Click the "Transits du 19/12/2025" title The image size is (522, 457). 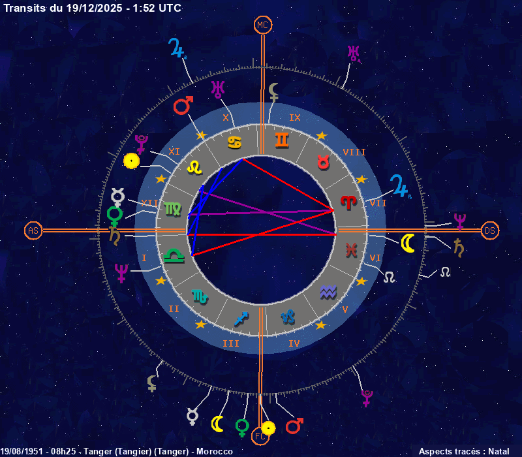93,8
